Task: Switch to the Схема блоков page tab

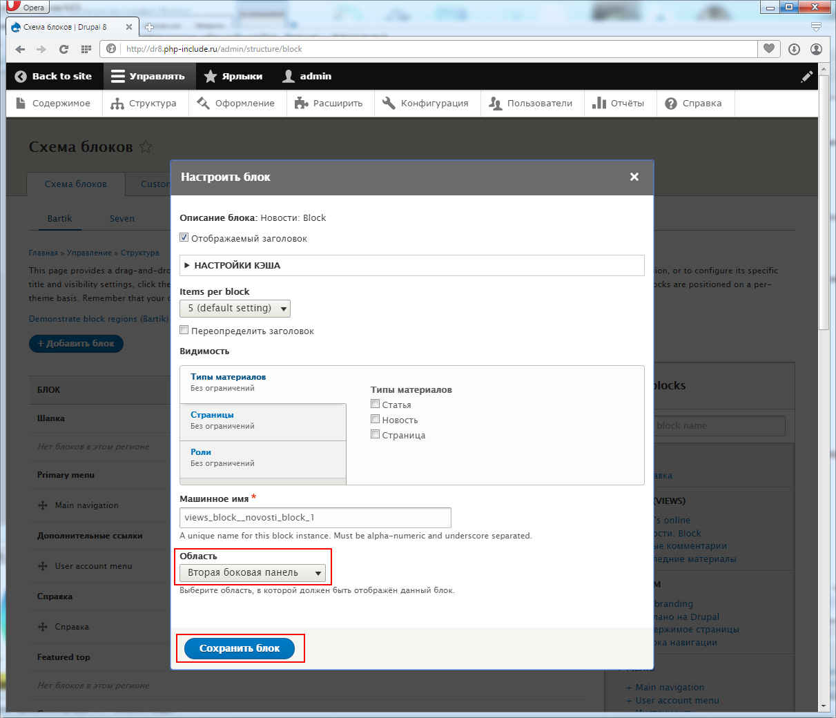Action: [x=76, y=184]
